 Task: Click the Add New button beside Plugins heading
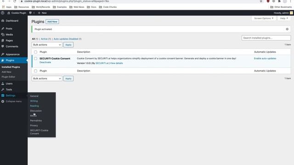52,22
